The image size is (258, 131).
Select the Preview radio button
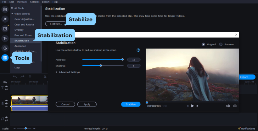tap(221, 44)
